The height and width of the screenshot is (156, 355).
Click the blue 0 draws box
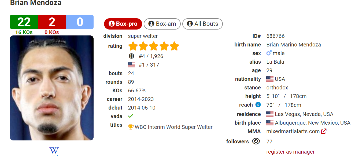point(80,22)
